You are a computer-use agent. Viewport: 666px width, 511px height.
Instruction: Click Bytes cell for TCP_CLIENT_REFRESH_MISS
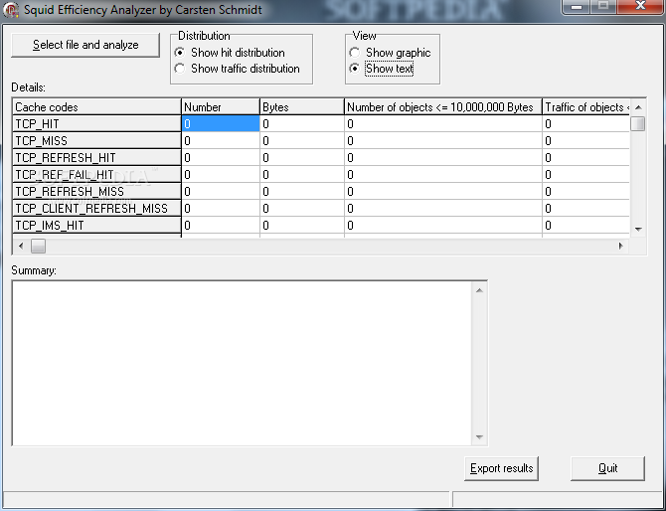pyautogui.click(x=302, y=208)
